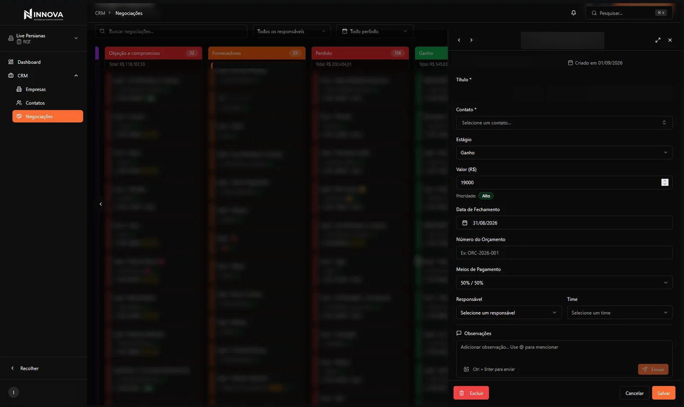Open Contatos in CRM menu
Screen dimensions: 684x407
click(x=47, y=103)
